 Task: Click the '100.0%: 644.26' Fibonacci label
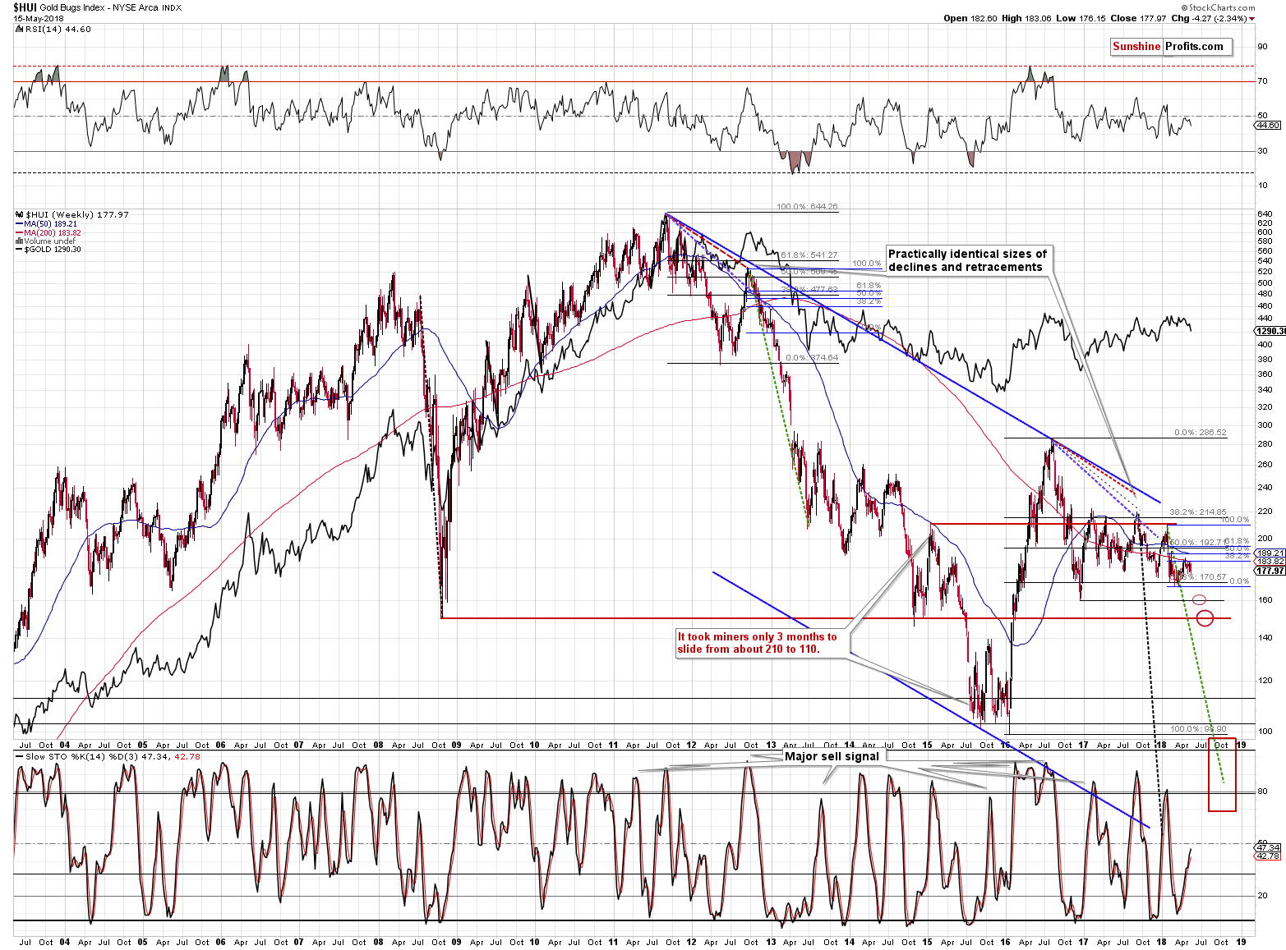(807, 207)
